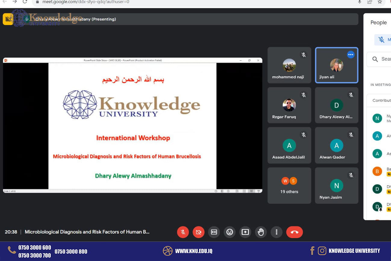
Task: Click muted mic icon on Asaad AbdelJalil's tile
Action: tap(304, 135)
